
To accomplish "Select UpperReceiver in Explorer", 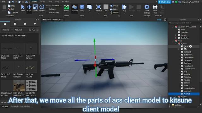I will 189,88.
